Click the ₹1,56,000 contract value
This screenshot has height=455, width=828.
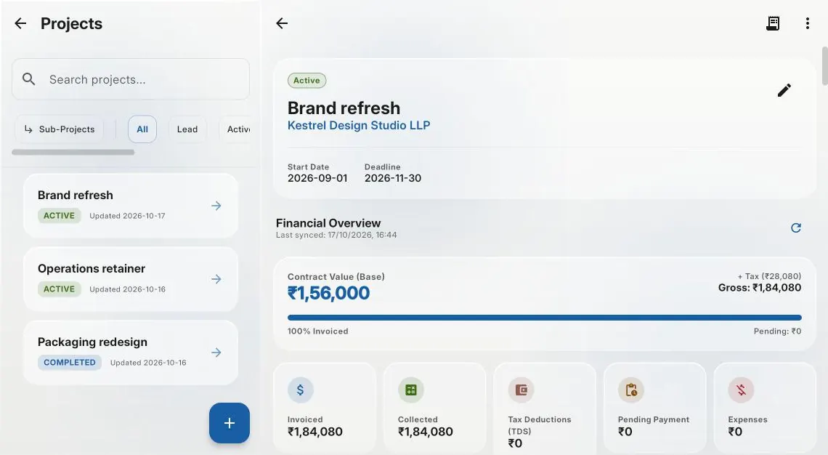pyautogui.click(x=328, y=293)
